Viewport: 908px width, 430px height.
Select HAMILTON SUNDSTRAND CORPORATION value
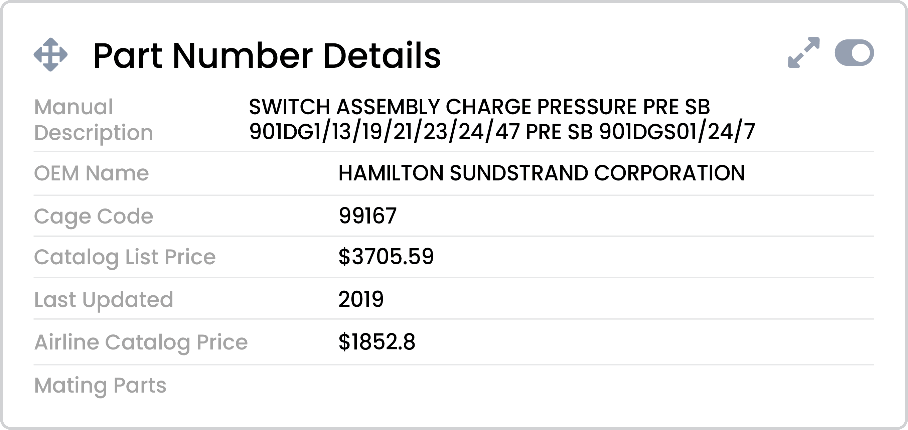pos(542,173)
